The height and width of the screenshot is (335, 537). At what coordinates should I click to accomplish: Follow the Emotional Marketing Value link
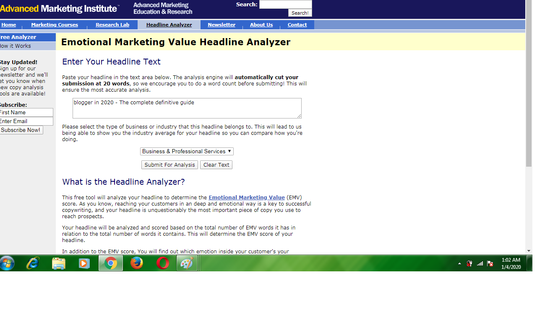247,197
